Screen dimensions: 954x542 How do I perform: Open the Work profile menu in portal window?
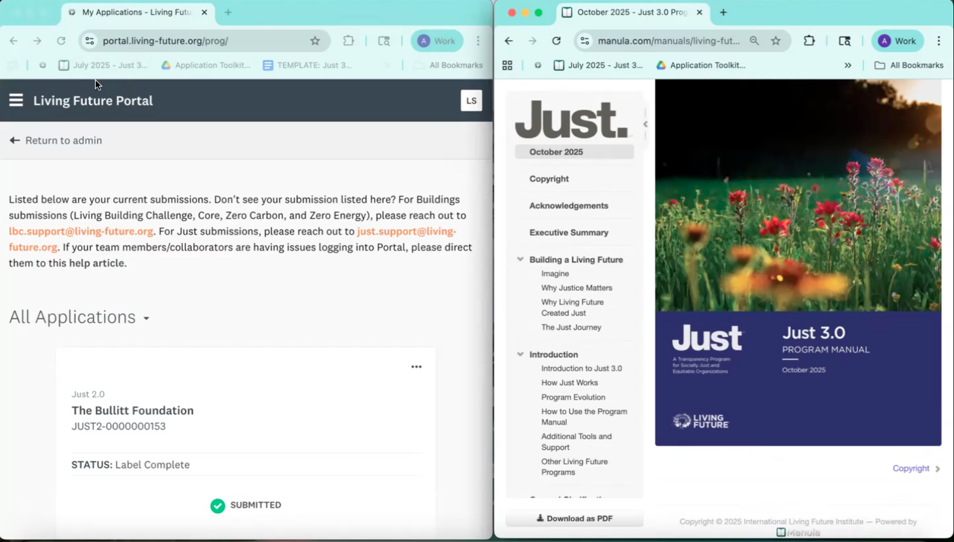coord(437,41)
